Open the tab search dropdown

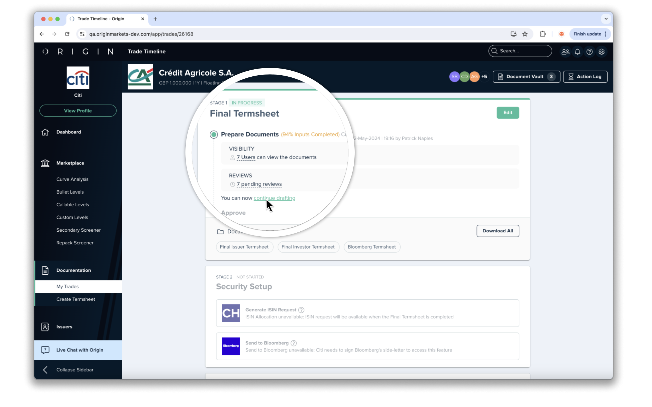coord(606,19)
